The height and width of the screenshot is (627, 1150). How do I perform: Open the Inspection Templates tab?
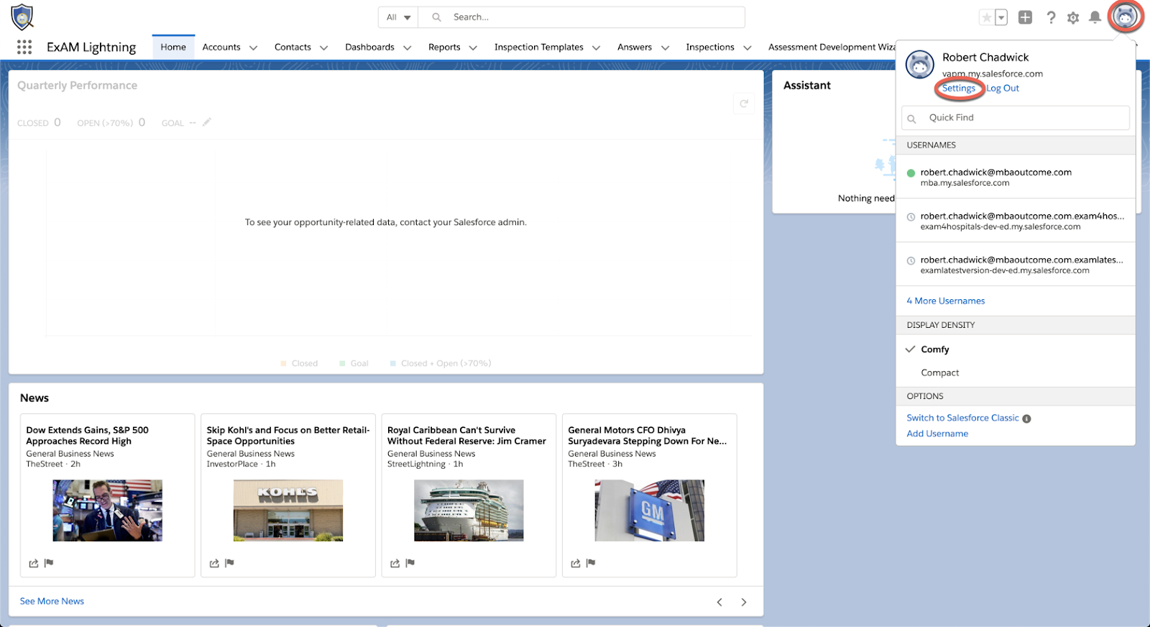pyautogui.click(x=538, y=47)
